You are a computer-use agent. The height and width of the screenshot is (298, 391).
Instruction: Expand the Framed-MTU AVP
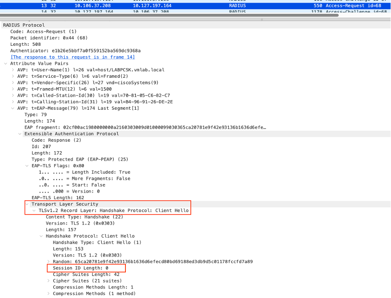[13, 89]
